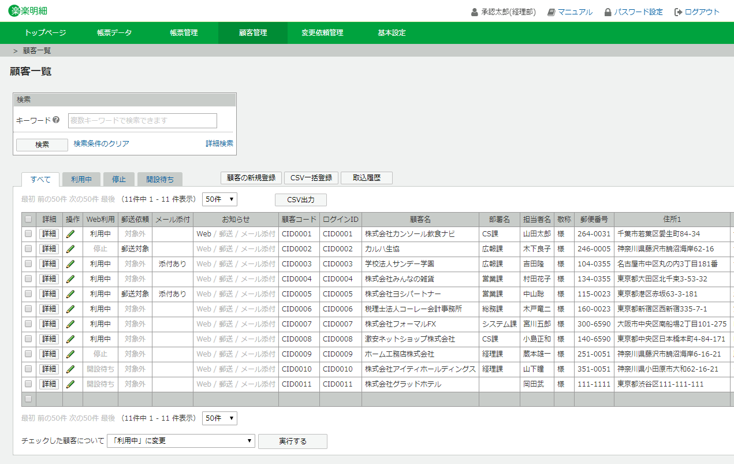Open the 基本設定 menu
This screenshot has width=734, height=464.
pyautogui.click(x=392, y=33)
